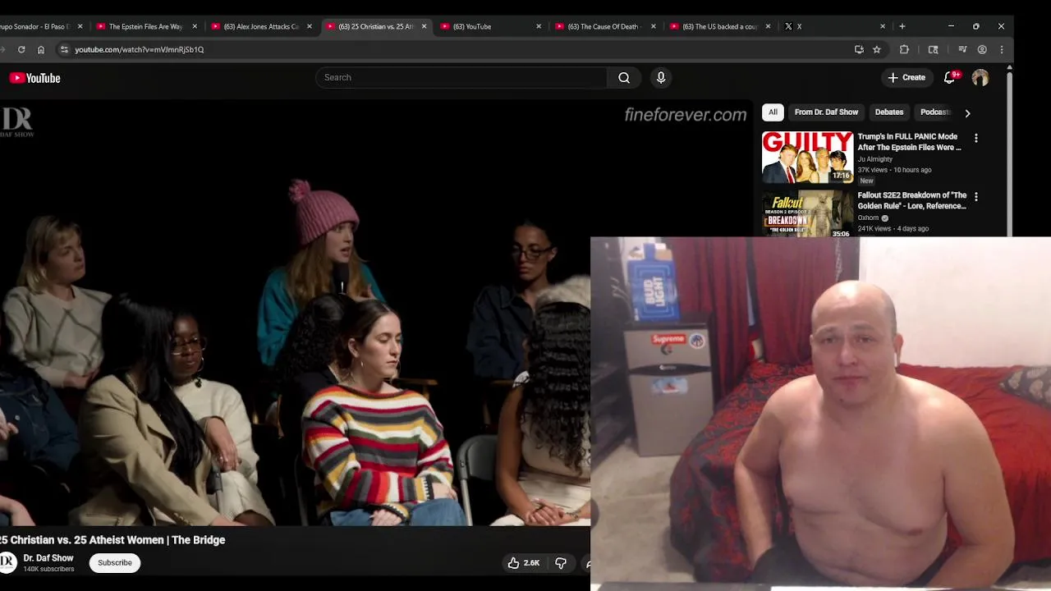Close the Epstein Files tab
Screen dimensions: 1051x591
point(195,26)
